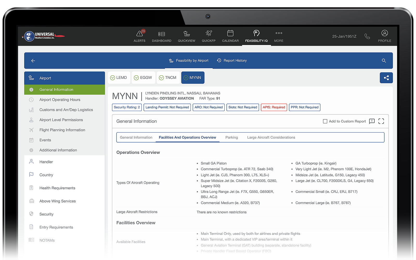Viewport: 416px width, 260px height.
Task: Expand the Handler sidebar section
Action: point(46,162)
